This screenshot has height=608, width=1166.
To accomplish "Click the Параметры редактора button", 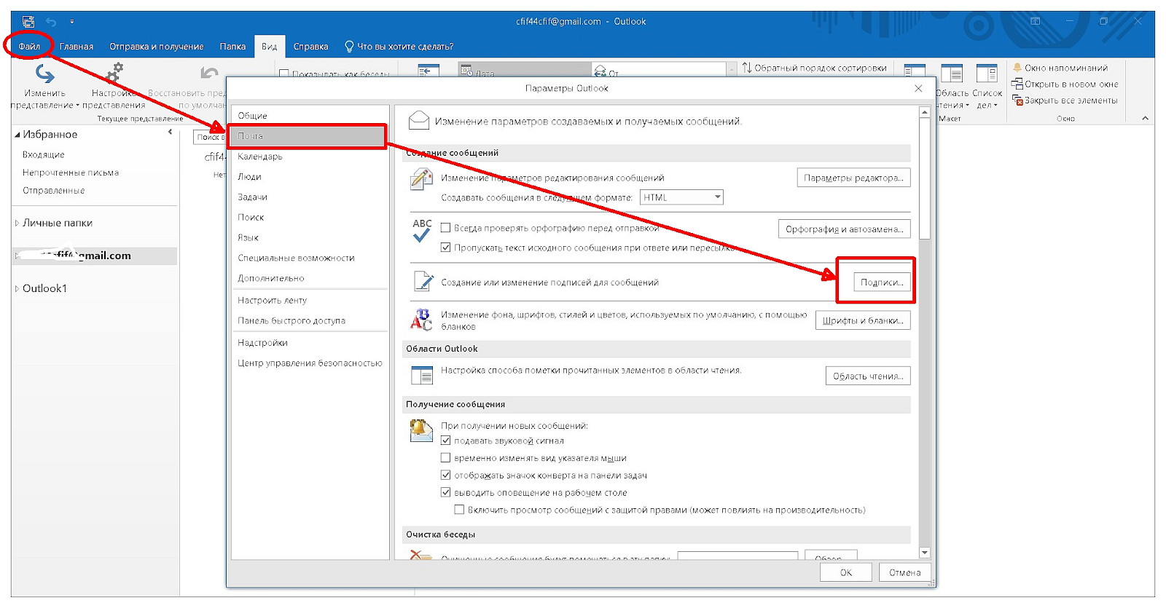I will click(853, 178).
